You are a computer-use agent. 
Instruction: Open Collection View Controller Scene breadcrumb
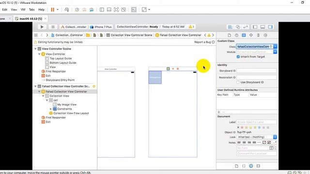(129, 35)
